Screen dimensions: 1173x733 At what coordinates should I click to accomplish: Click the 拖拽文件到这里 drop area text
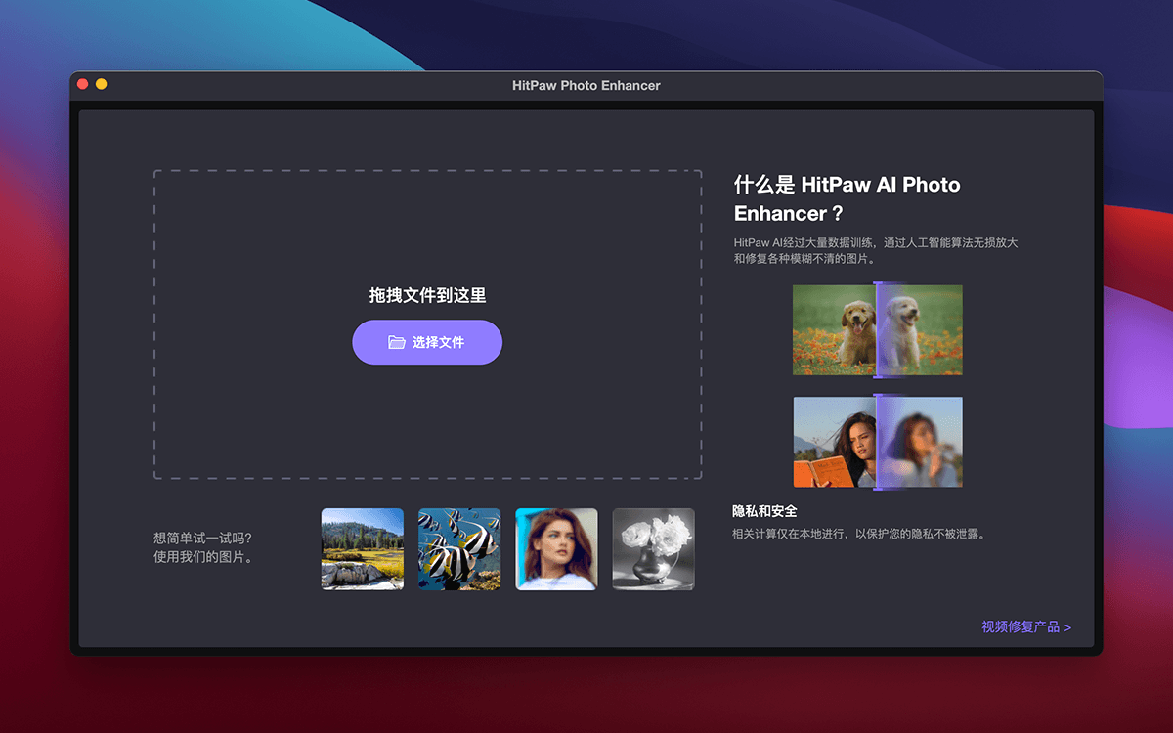427,296
